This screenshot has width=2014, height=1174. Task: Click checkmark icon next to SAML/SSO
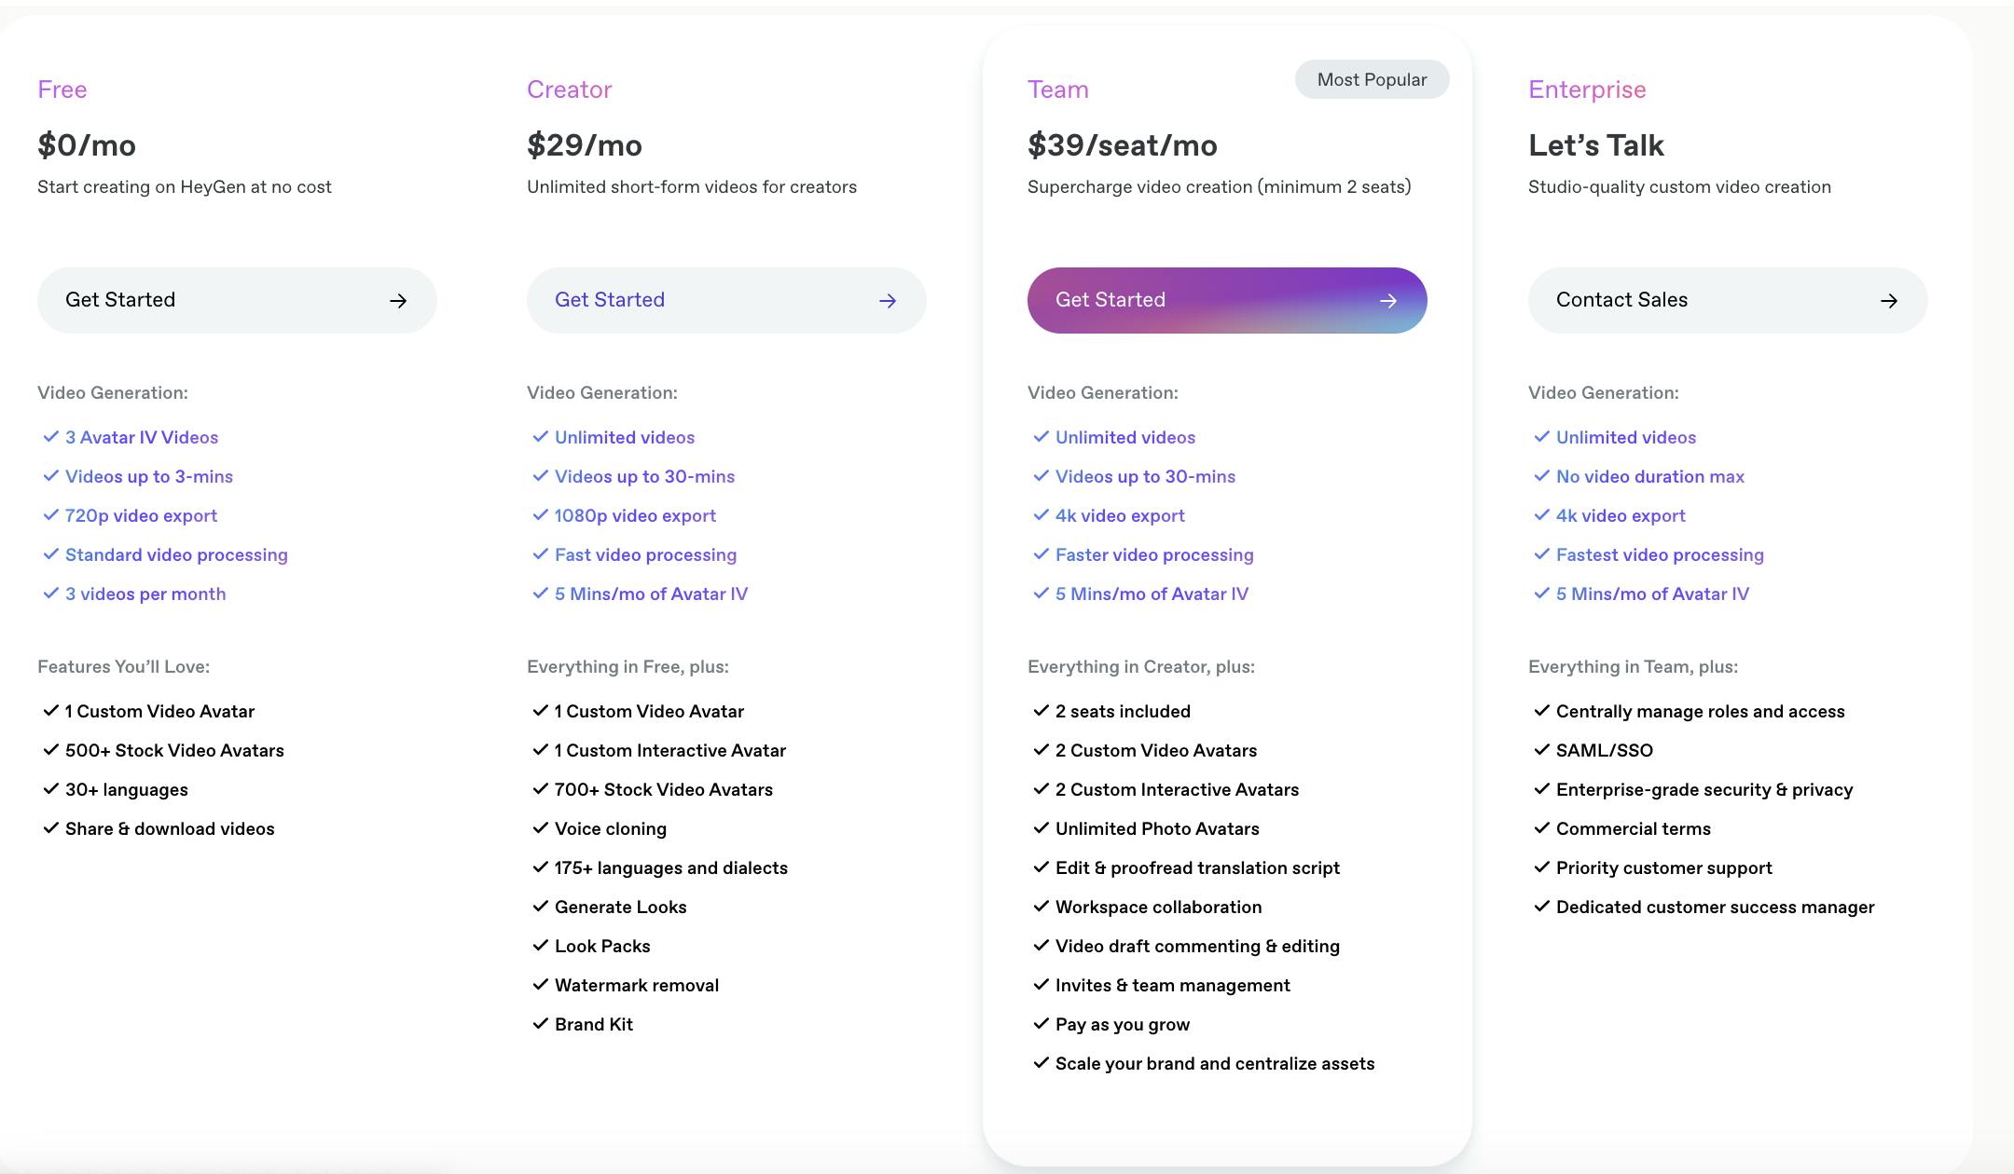(x=1541, y=750)
